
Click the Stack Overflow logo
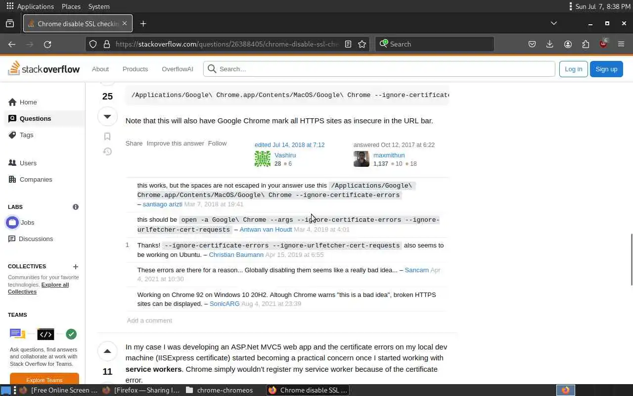[44, 68]
